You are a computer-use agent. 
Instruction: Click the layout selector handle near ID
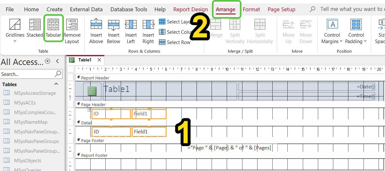pyautogui.click(x=90, y=110)
